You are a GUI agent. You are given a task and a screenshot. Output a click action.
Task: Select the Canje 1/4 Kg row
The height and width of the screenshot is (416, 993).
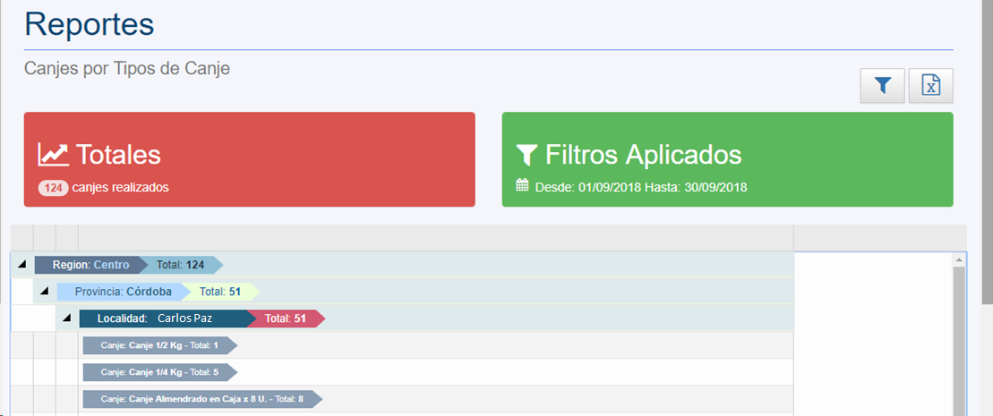point(158,372)
